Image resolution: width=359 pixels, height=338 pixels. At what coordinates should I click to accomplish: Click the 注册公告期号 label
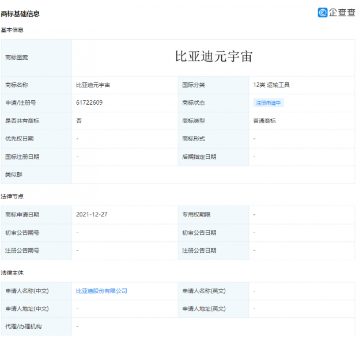point(22,250)
